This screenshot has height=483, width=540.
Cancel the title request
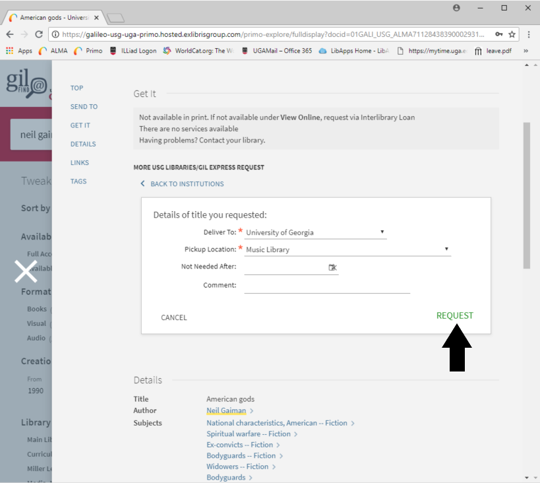pyautogui.click(x=174, y=318)
